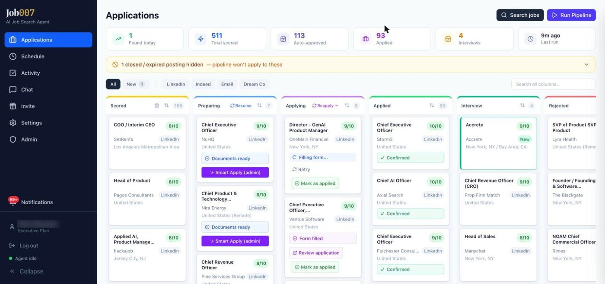
Task: Collapse the sidebar
Action: tap(26, 271)
